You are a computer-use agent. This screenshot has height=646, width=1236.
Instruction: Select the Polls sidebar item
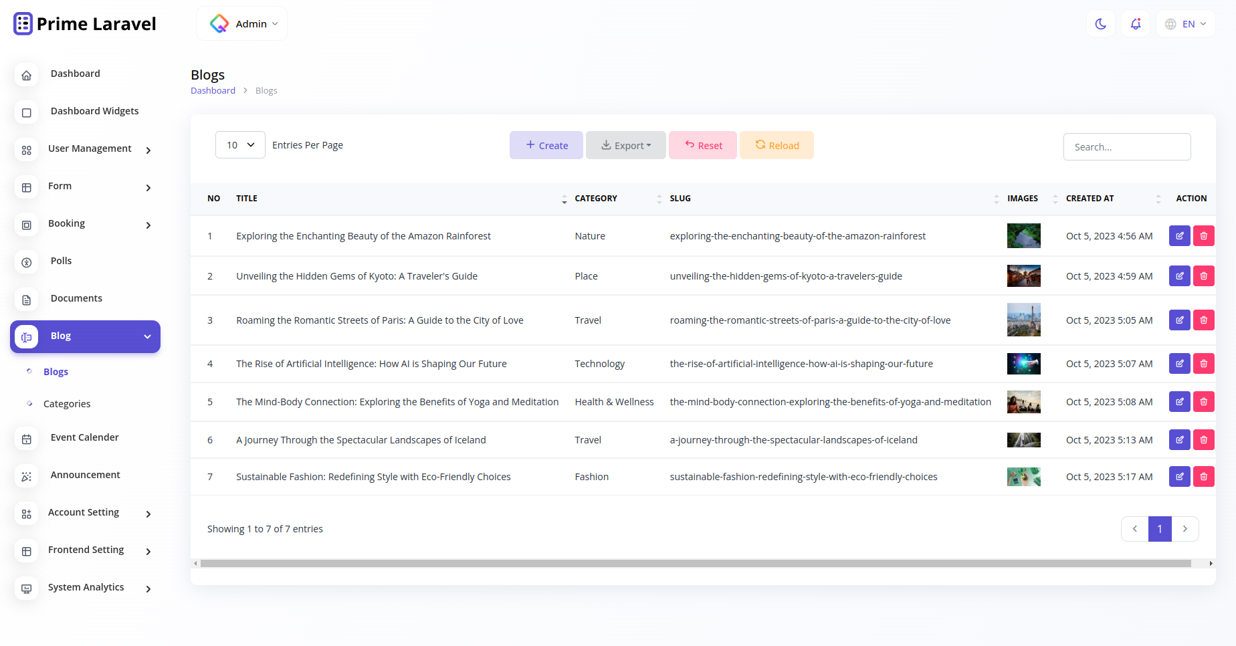(x=61, y=261)
